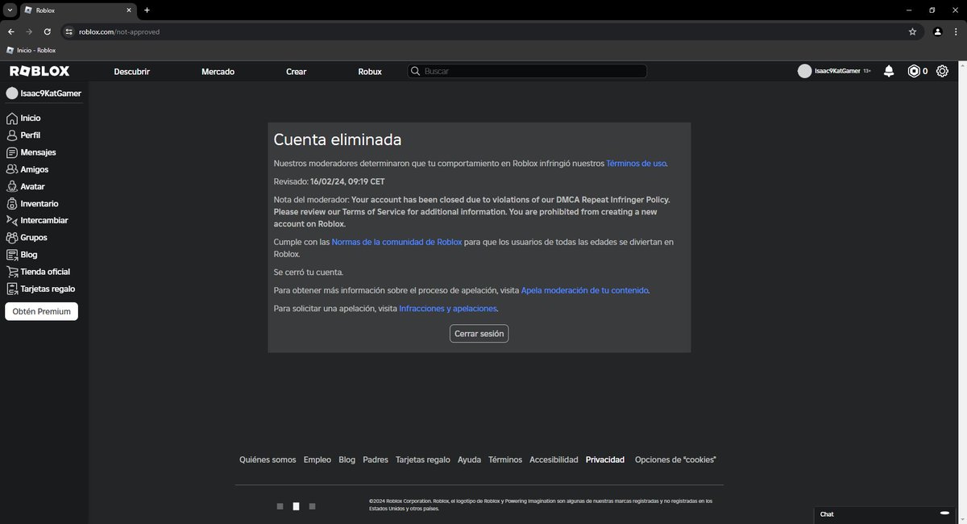
Task: Reload the page with browser refresh icon
Action: point(48,31)
